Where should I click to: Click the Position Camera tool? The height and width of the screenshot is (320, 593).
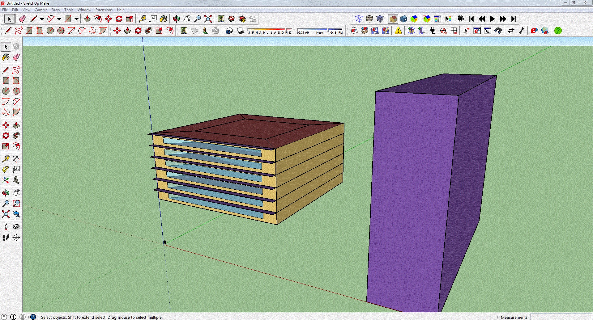[6, 227]
